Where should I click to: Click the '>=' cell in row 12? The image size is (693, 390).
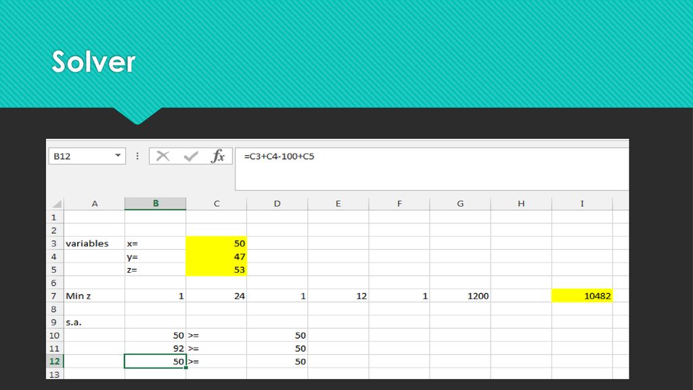(216, 362)
